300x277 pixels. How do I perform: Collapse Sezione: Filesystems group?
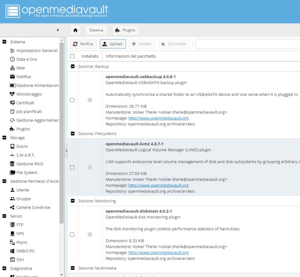[73, 134]
